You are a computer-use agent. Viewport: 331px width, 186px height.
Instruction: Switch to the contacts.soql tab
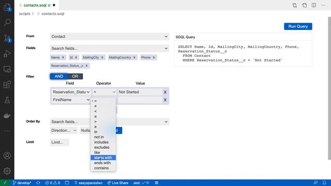click(37, 5)
